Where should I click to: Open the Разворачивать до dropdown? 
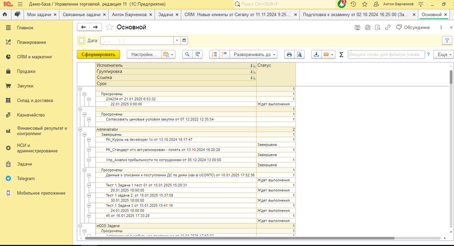[254, 55]
